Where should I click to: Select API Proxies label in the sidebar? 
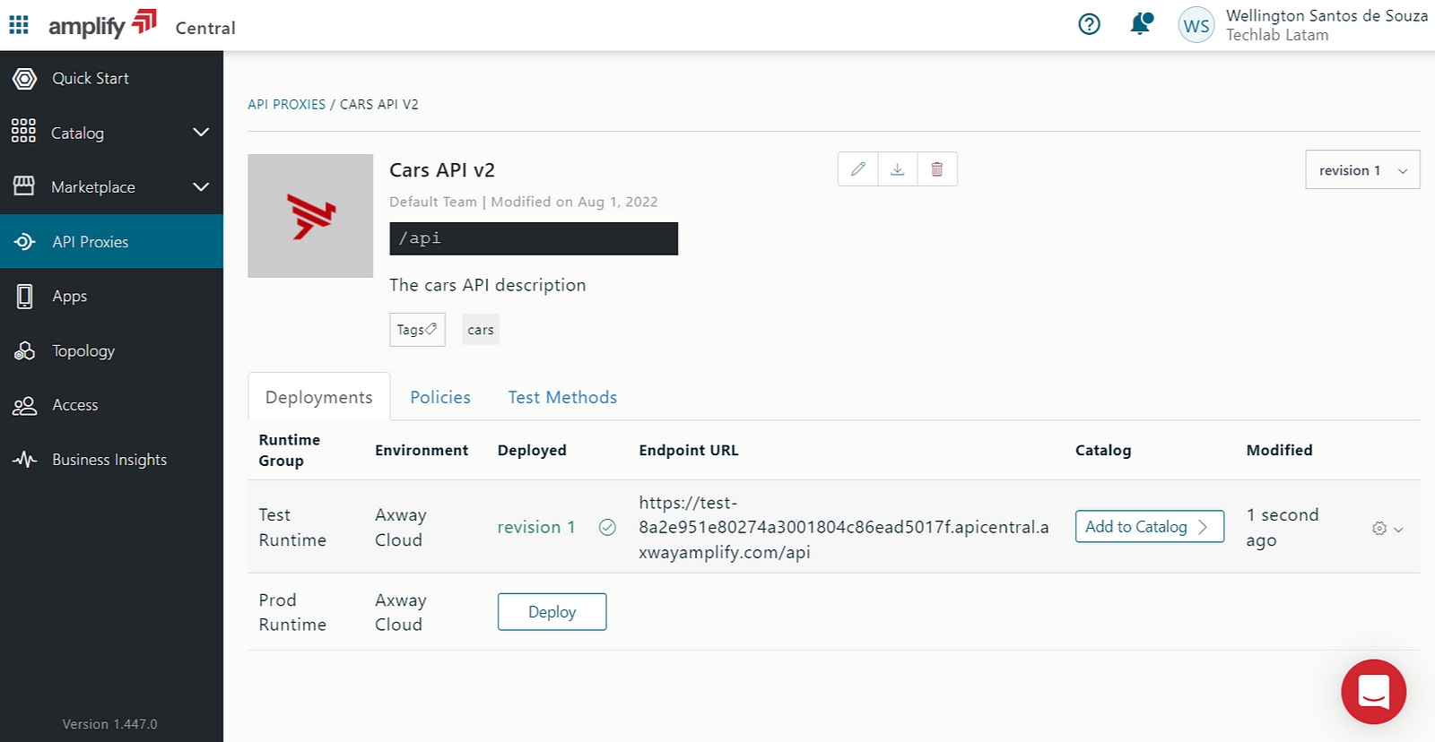(91, 242)
